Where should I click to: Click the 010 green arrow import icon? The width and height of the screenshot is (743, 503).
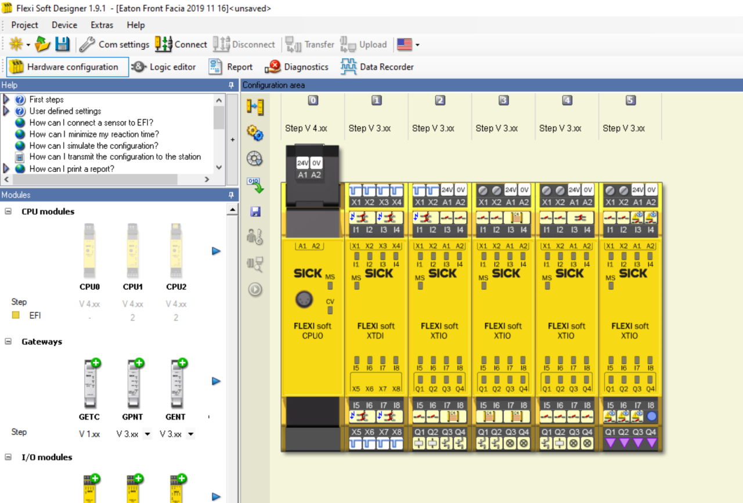(x=255, y=185)
